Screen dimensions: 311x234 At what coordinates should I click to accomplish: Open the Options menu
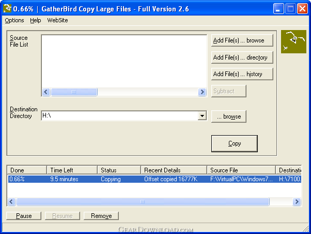coord(14,20)
